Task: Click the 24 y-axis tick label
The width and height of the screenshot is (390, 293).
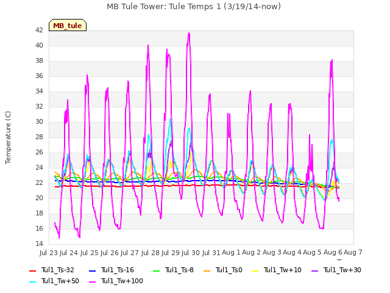Action: [x=39, y=167]
